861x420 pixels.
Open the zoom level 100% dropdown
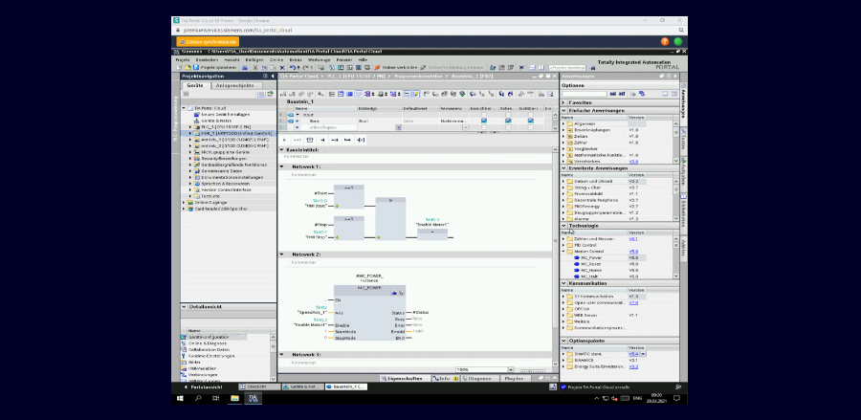click(x=511, y=370)
